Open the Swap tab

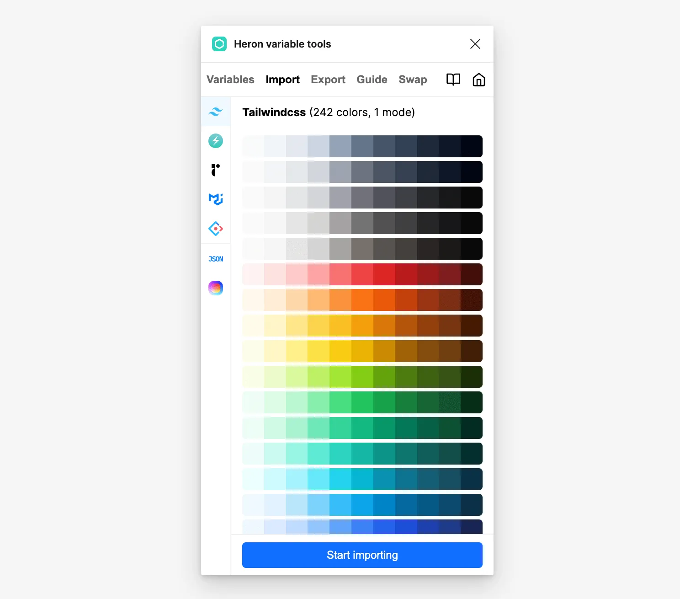click(x=413, y=80)
